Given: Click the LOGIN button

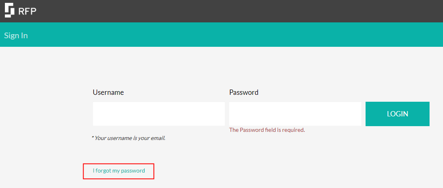Looking at the screenshot, I should 397,114.
